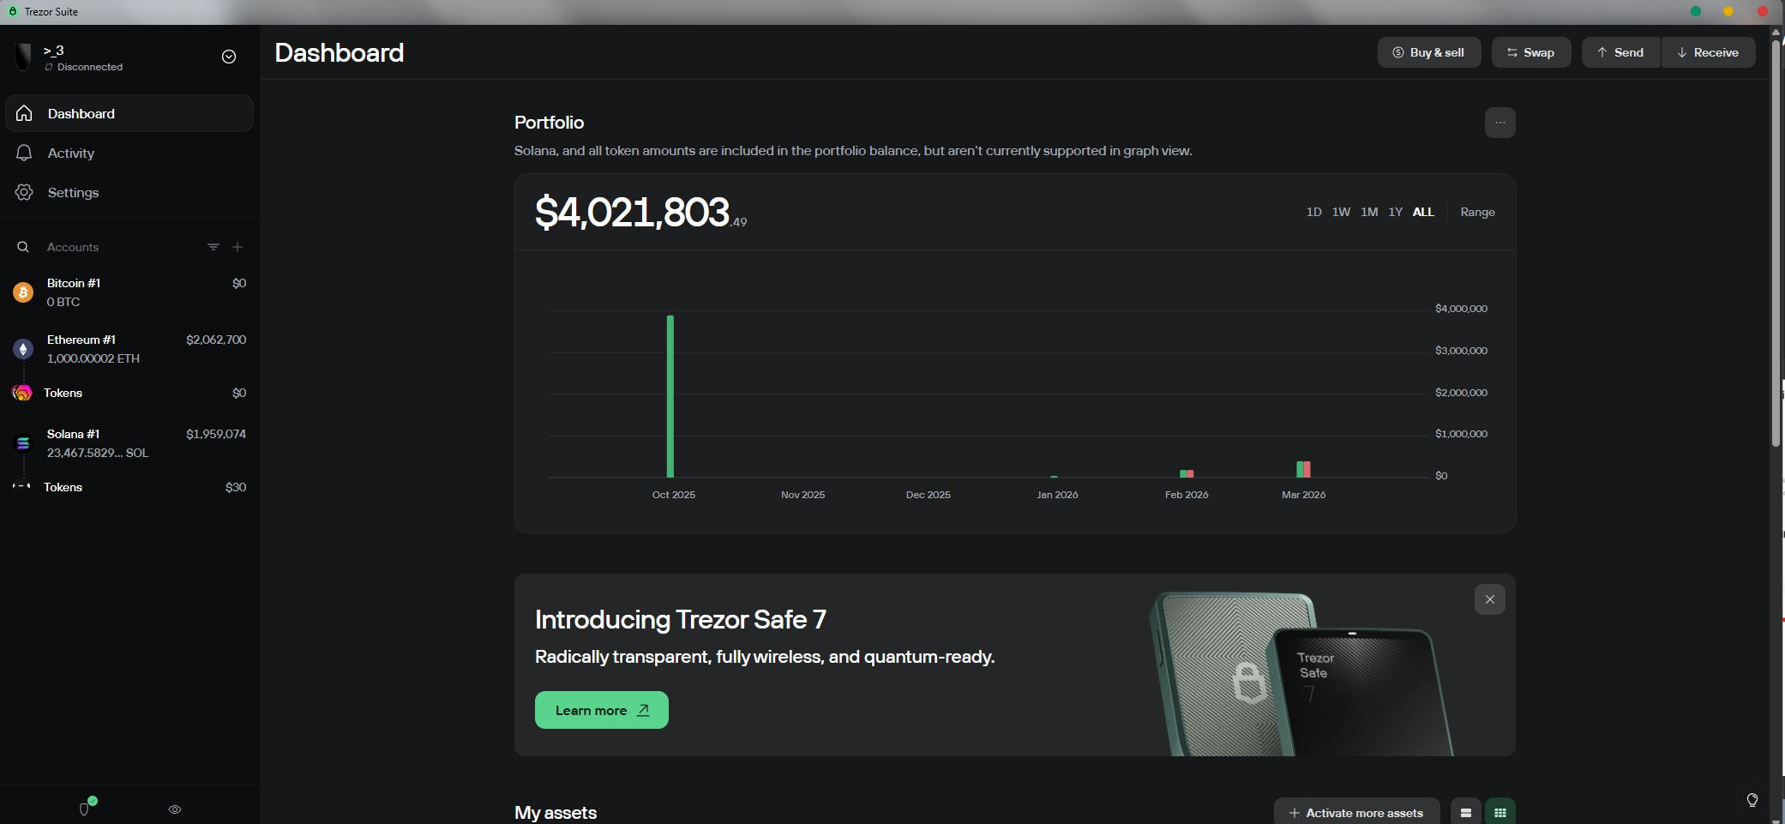Open the accounts filter icon

[x=213, y=247]
